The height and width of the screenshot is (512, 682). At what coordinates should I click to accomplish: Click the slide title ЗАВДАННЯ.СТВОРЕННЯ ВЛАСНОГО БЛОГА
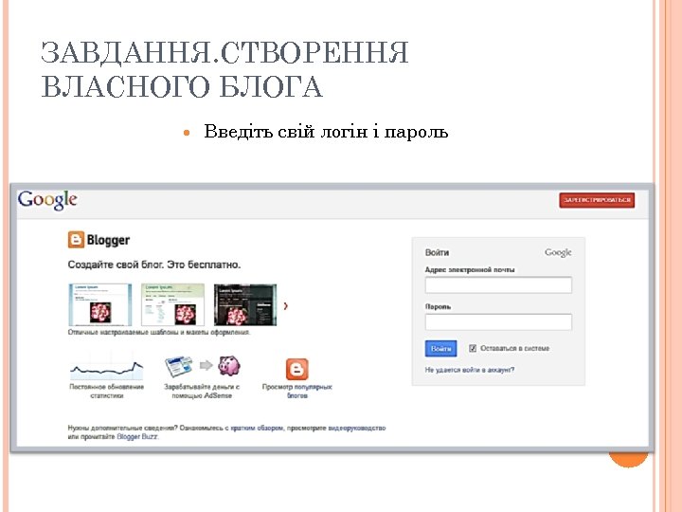224,69
